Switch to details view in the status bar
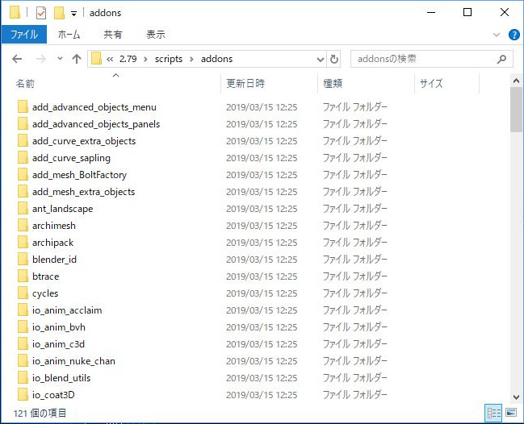Screen dimensions: 524x424 coord(493,413)
